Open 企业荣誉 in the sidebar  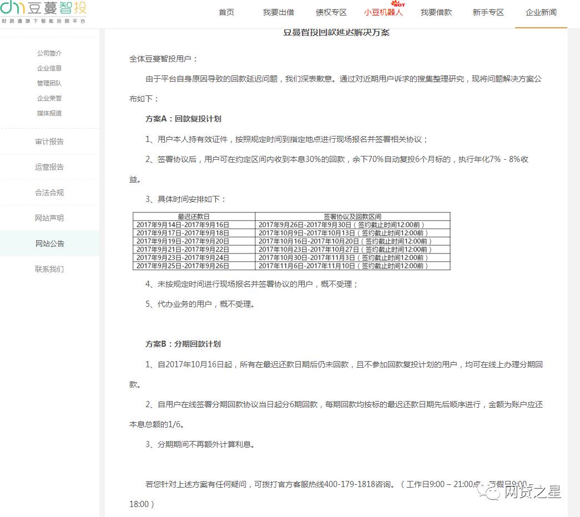click(x=49, y=98)
